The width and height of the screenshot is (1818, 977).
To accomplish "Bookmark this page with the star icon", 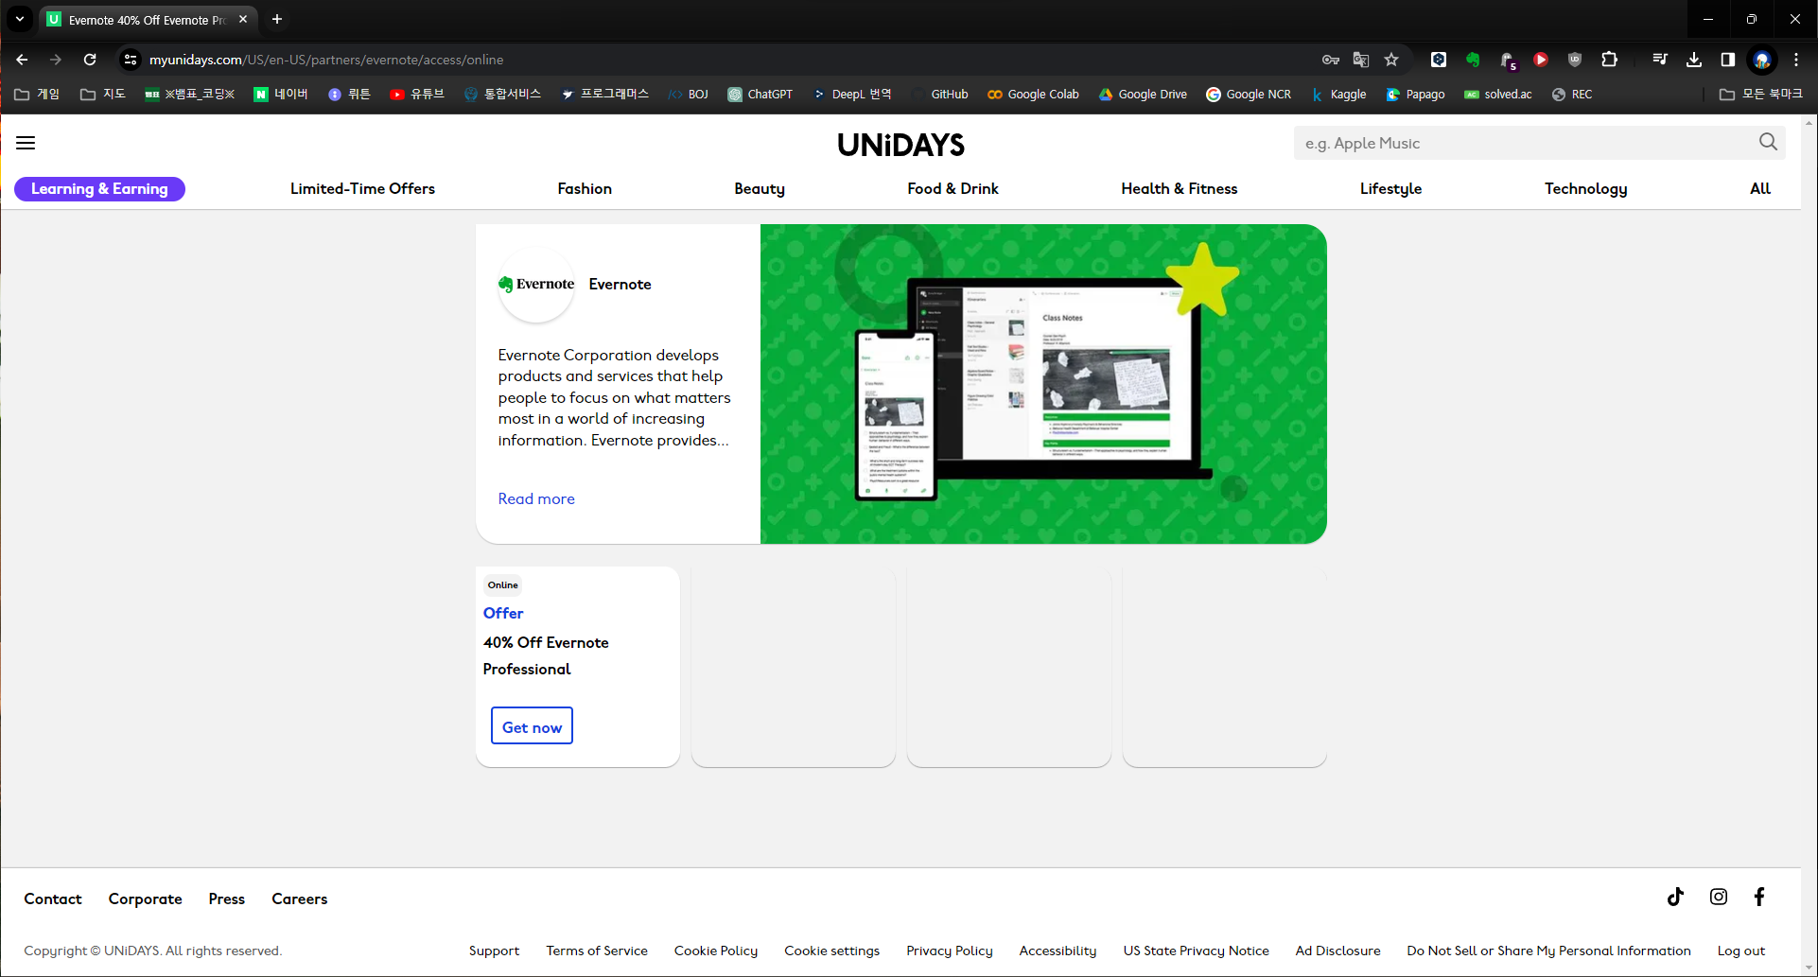I will coord(1391,60).
